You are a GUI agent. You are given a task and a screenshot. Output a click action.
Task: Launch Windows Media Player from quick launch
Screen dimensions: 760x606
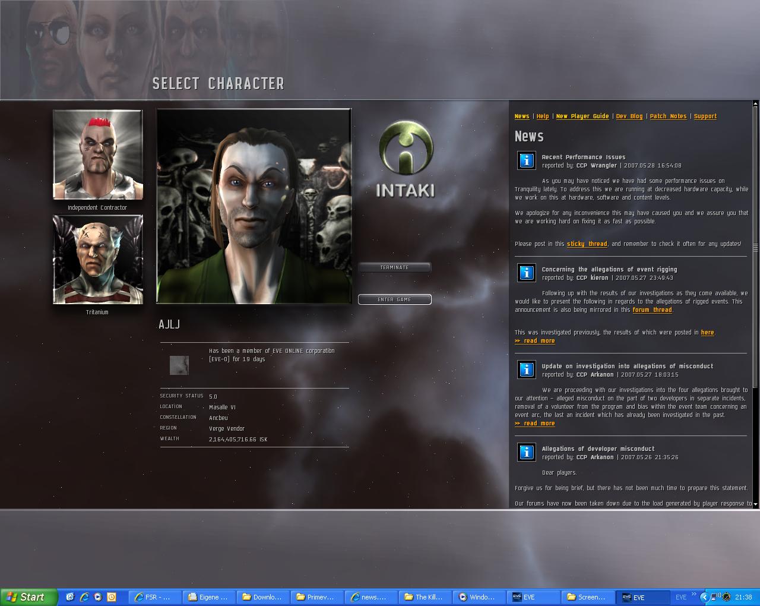[97, 597]
